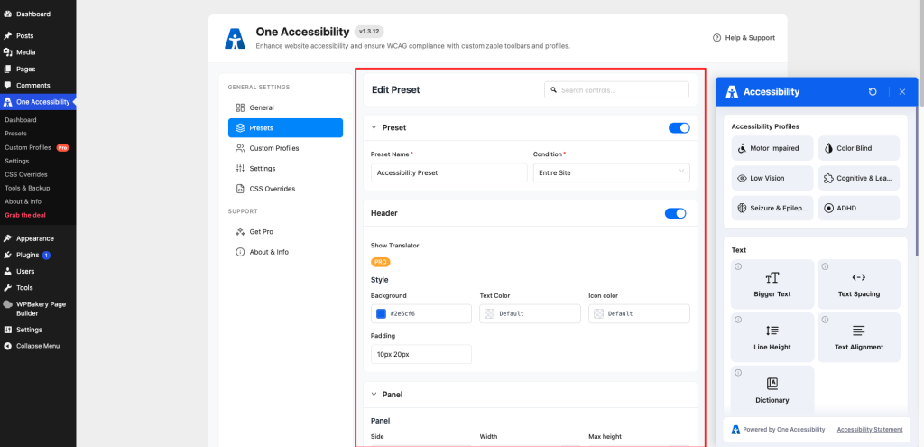Image resolution: width=924 pixels, height=447 pixels.
Task: Open the Accessibility Statement link
Action: (870, 429)
